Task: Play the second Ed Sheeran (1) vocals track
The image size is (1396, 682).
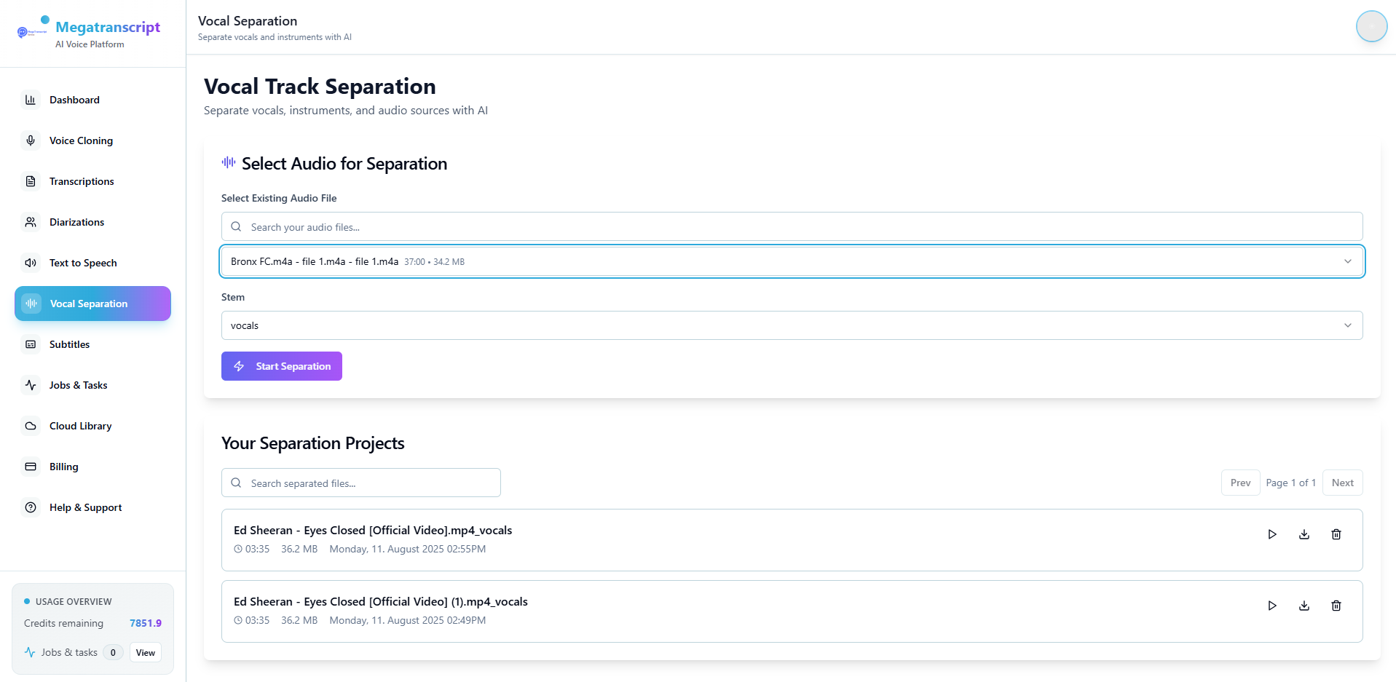Action: click(x=1272, y=606)
